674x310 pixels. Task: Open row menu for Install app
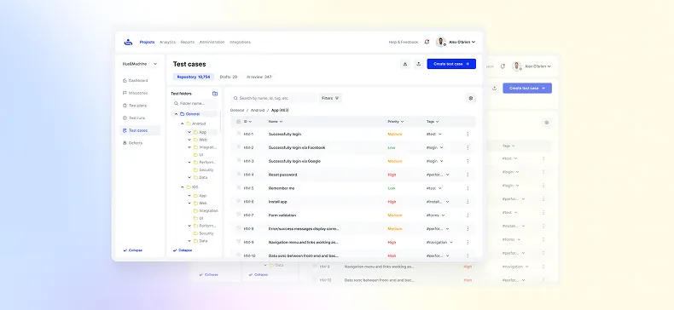coord(468,202)
